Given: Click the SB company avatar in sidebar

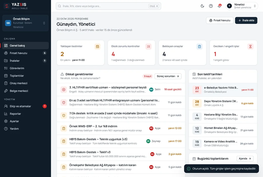Looking at the screenshot, I should [8, 23].
